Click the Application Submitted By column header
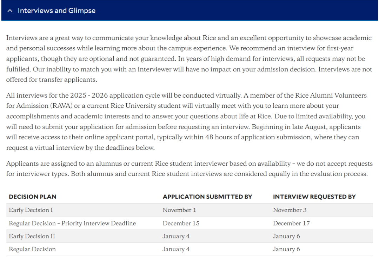The image size is (379, 257). click(207, 197)
